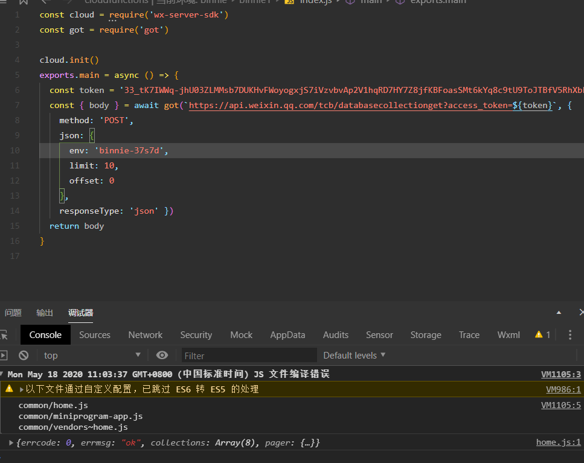Open the AppData tab

[x=287, y=334]
